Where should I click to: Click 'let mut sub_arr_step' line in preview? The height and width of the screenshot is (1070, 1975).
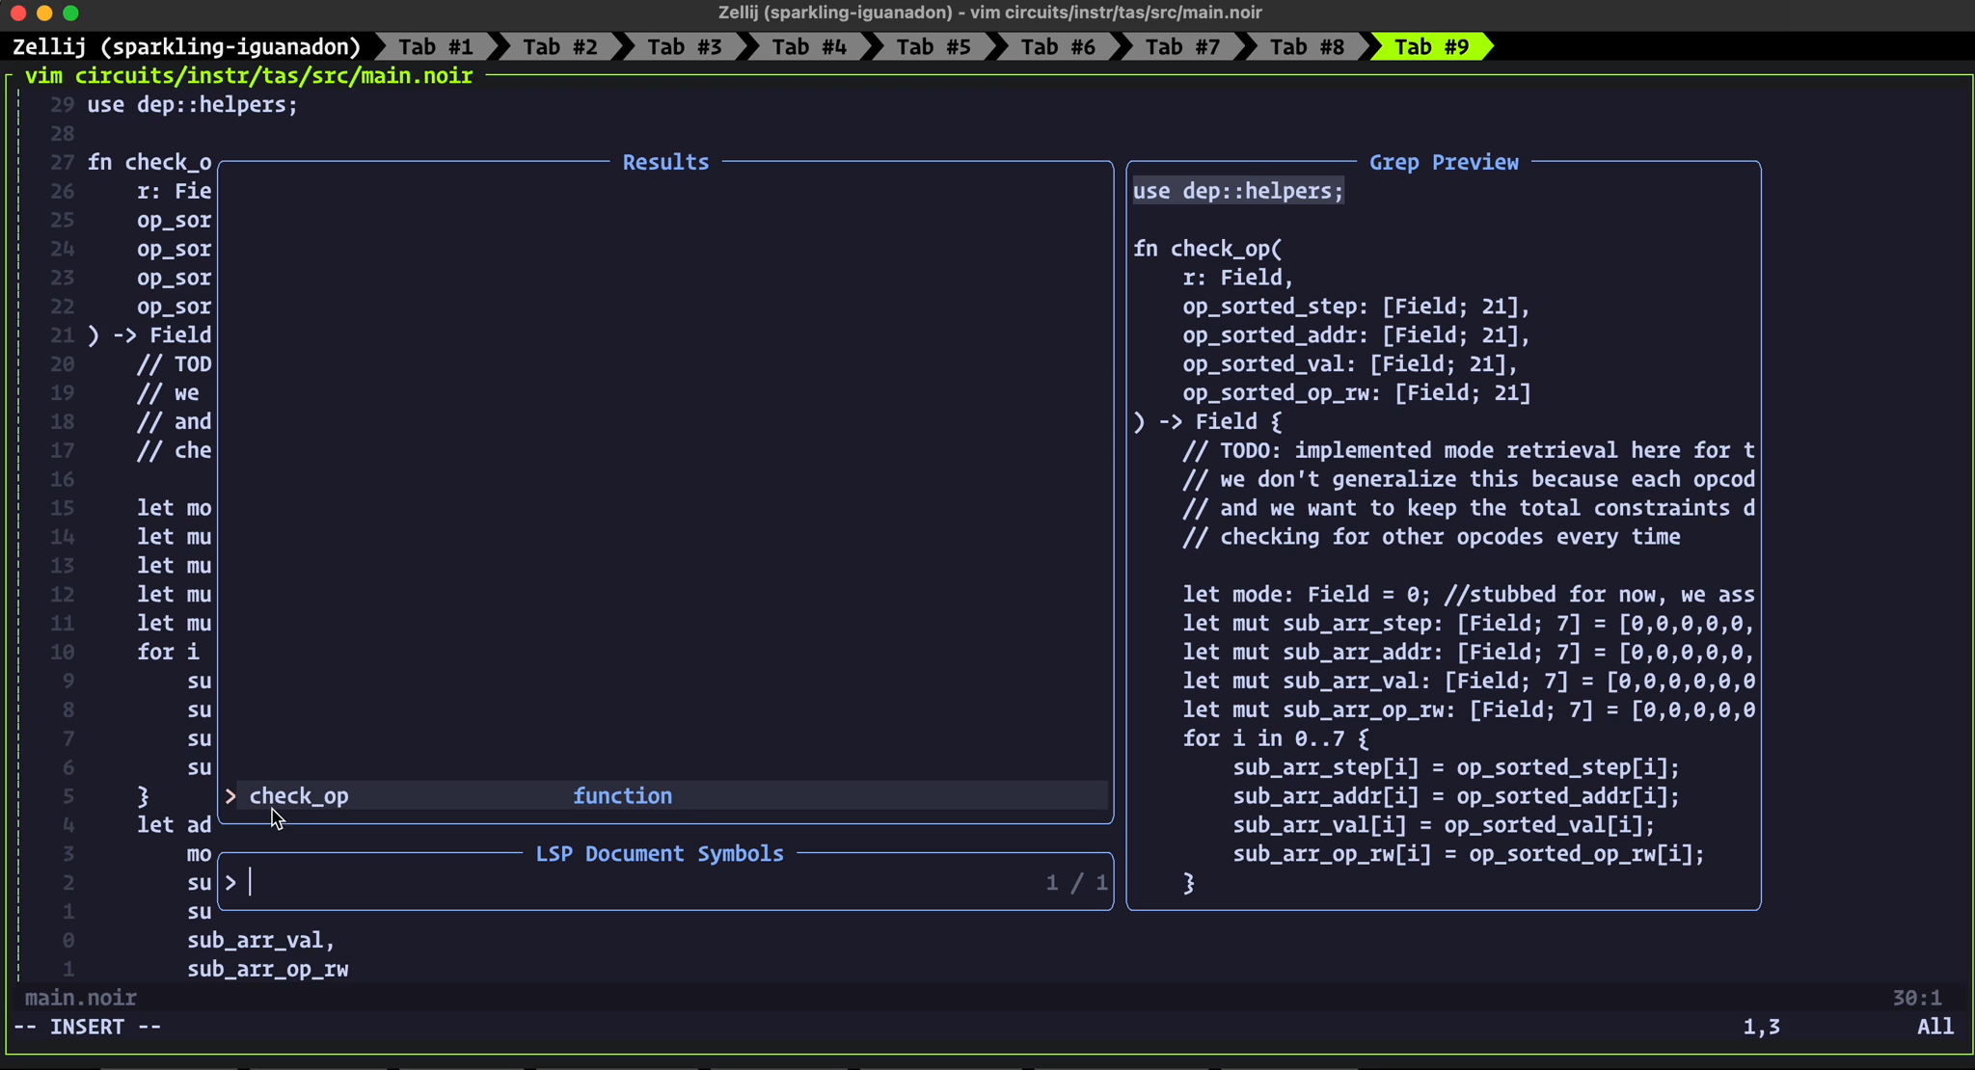click(1468, 624)
